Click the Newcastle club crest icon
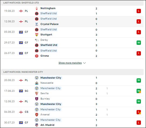This screenshot has height=128, width=146. pos(37,83)
